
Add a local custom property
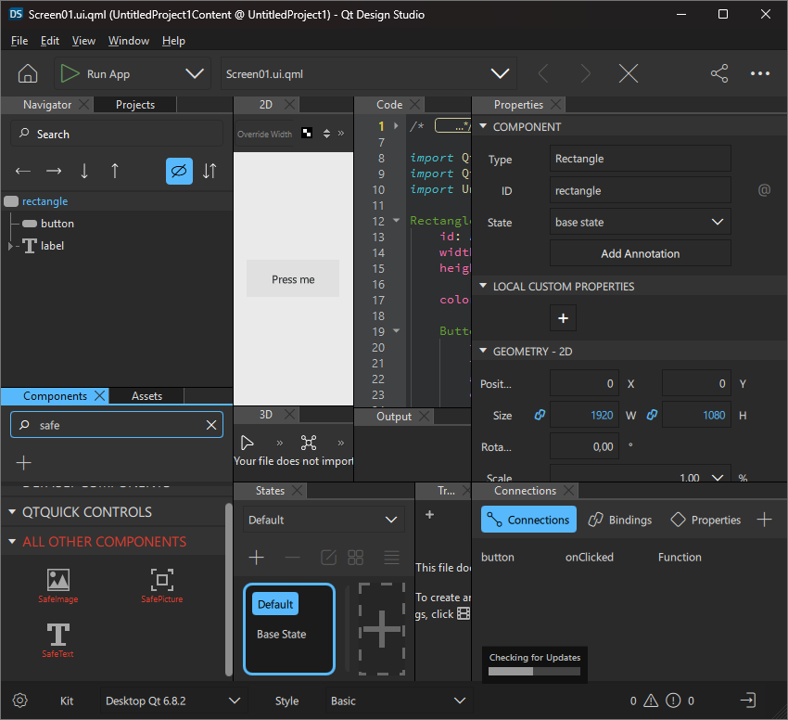(x=563, y=318)
